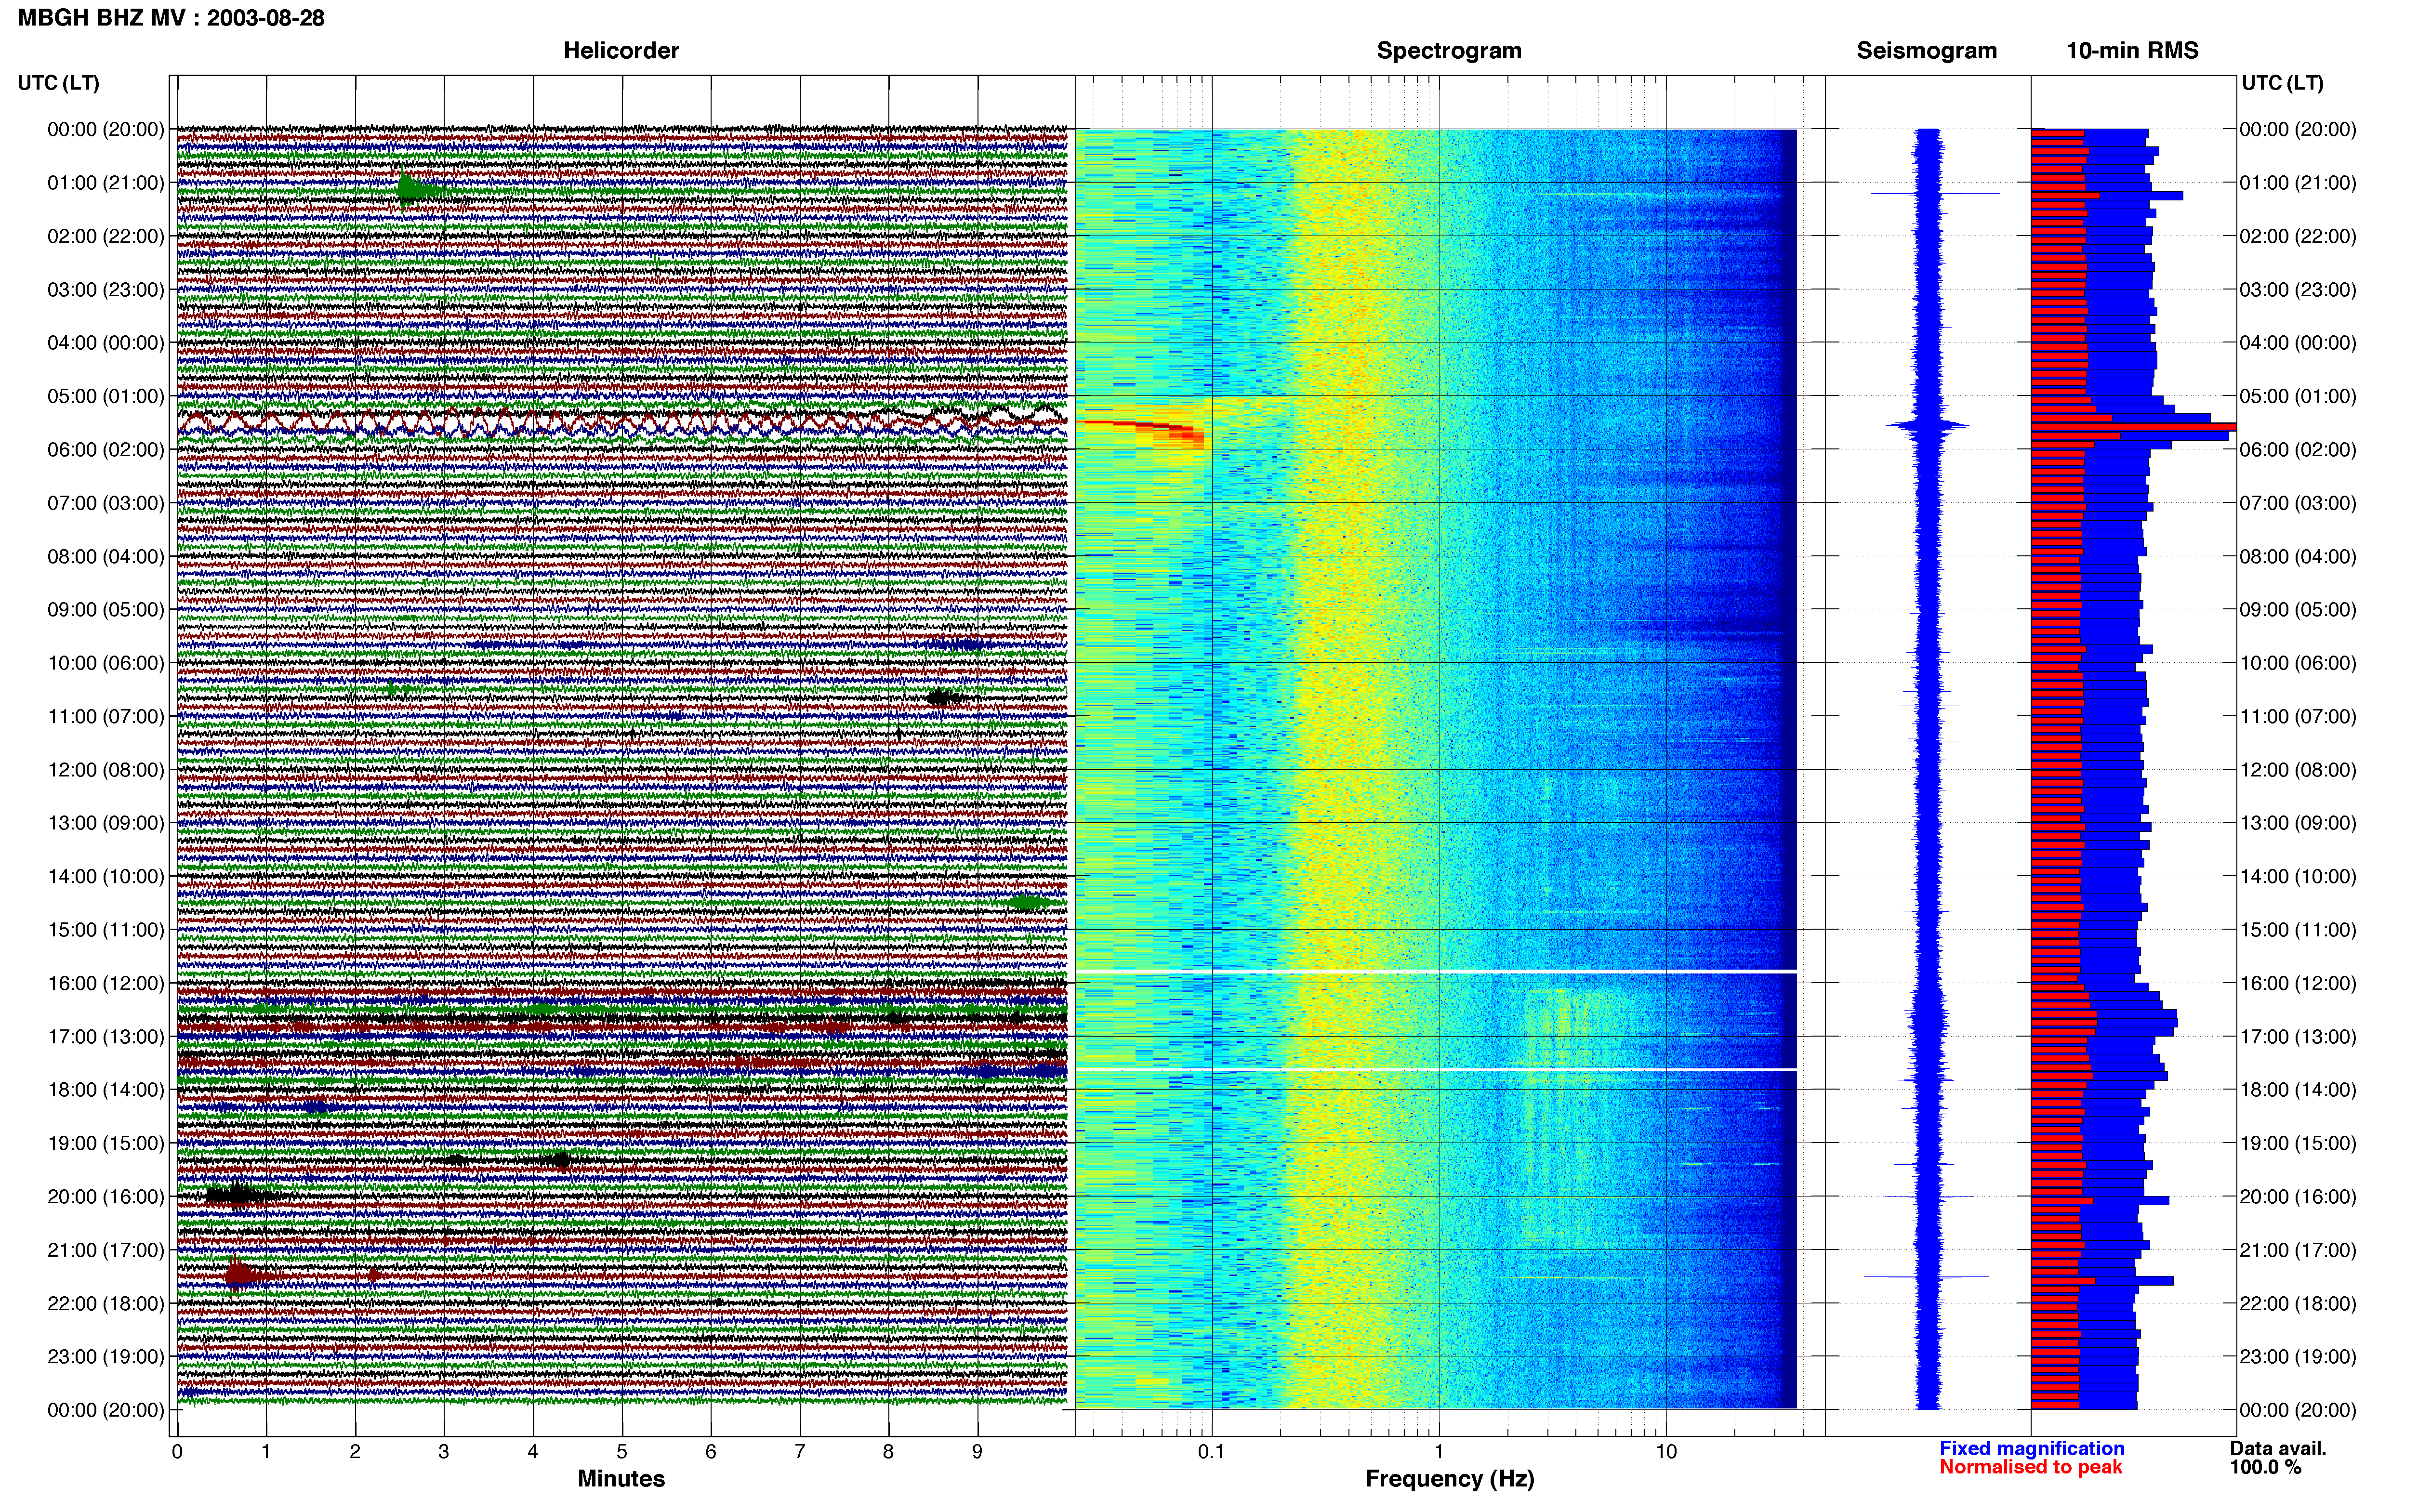The height and width of the screenshot is (1512, 2418).
Task: Click the 'Frequency (Hz)' axis label
Action: (x=1449, y=1478)
